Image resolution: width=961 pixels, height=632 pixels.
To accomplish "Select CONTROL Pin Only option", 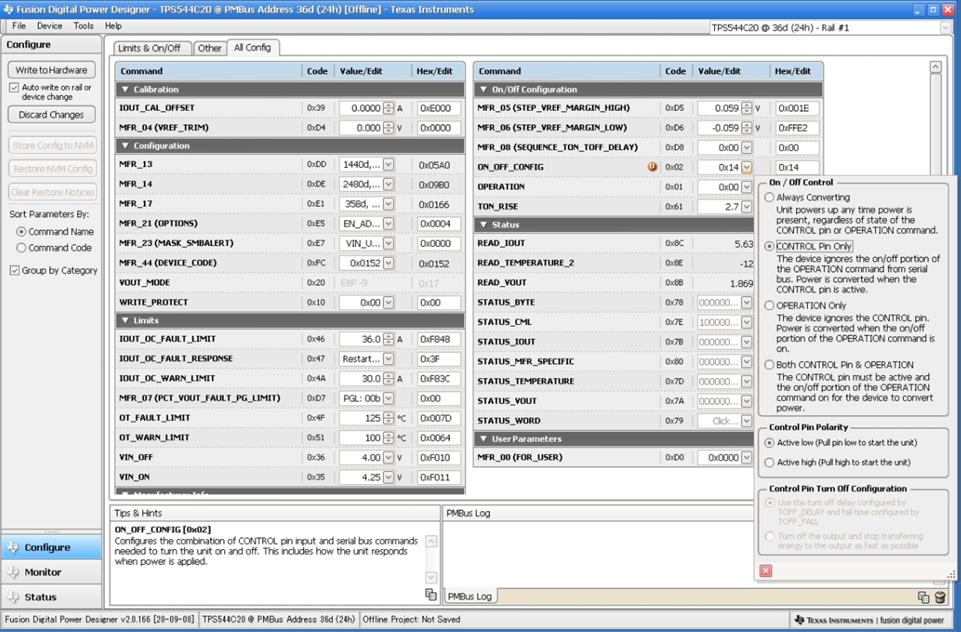I will tap(770, 246).
